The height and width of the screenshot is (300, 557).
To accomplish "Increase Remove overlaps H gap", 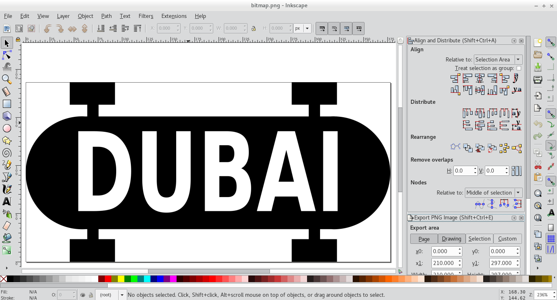I will point(475,169).
